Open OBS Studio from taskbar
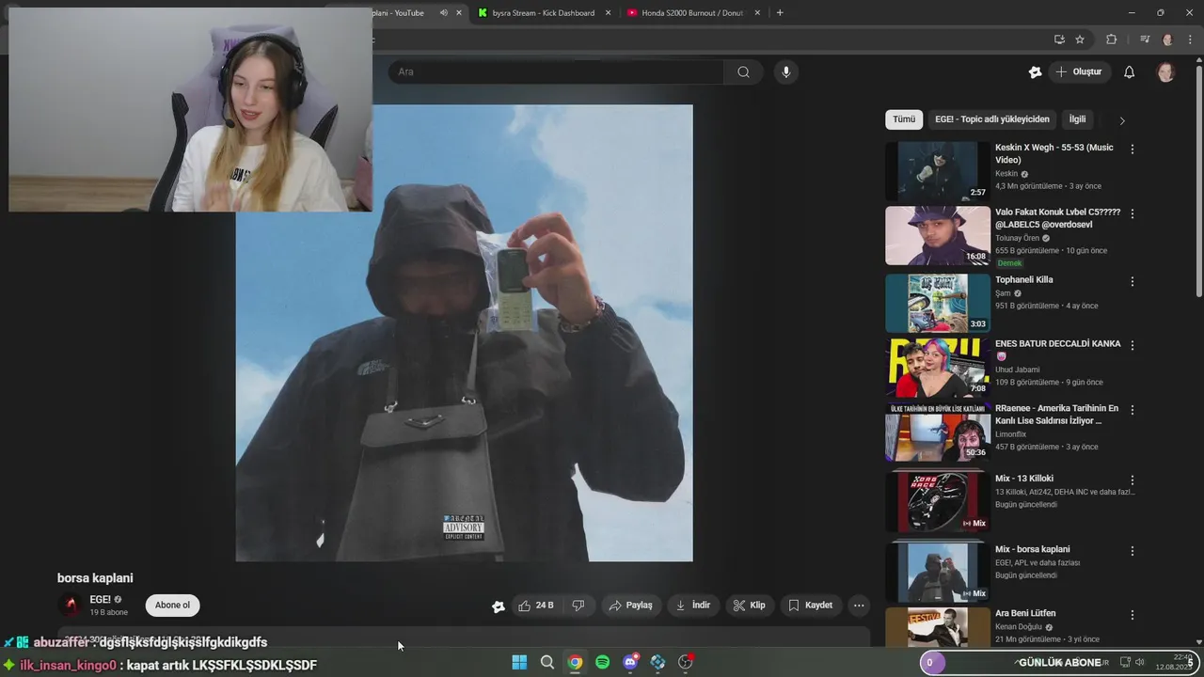This screenshot has height=677, width=1204. [x=686, y=662]
